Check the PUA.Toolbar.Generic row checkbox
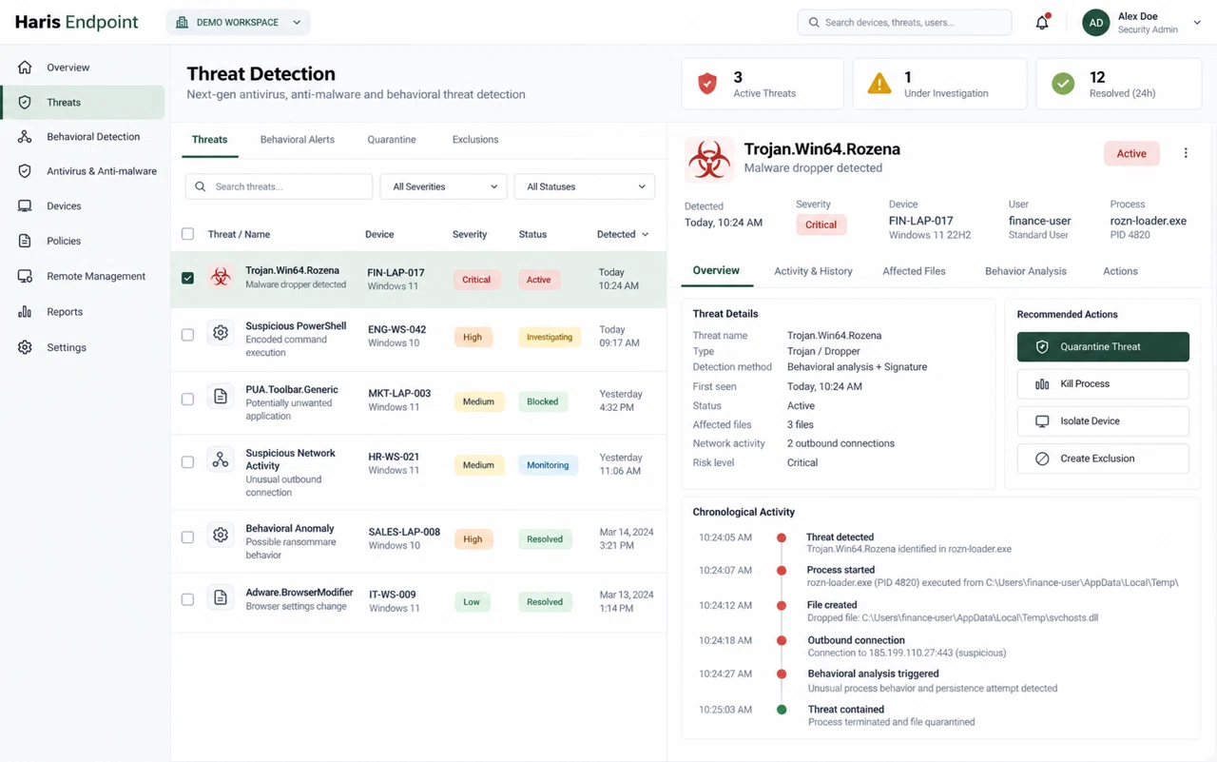The image size is (1217, 762). [187, 399]
